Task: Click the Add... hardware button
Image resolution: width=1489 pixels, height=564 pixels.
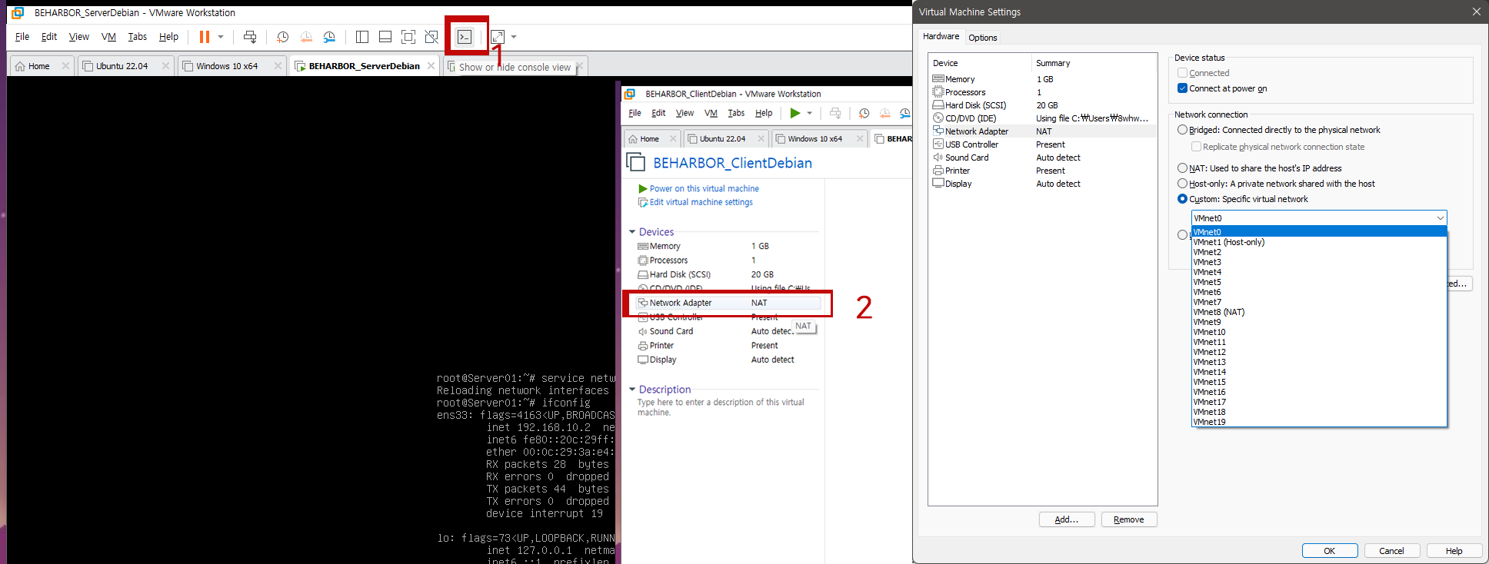Action: point(1067,519)
